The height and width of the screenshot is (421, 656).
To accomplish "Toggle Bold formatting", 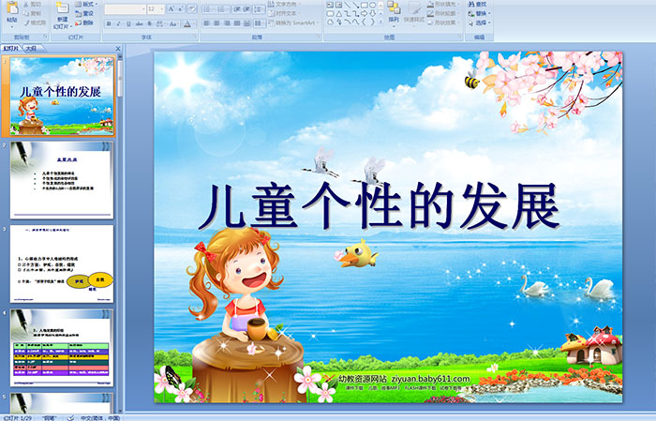I will tap(109, 23).
